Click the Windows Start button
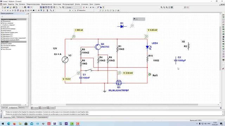This screenshot has height=126, width=225. coord(2,124)
